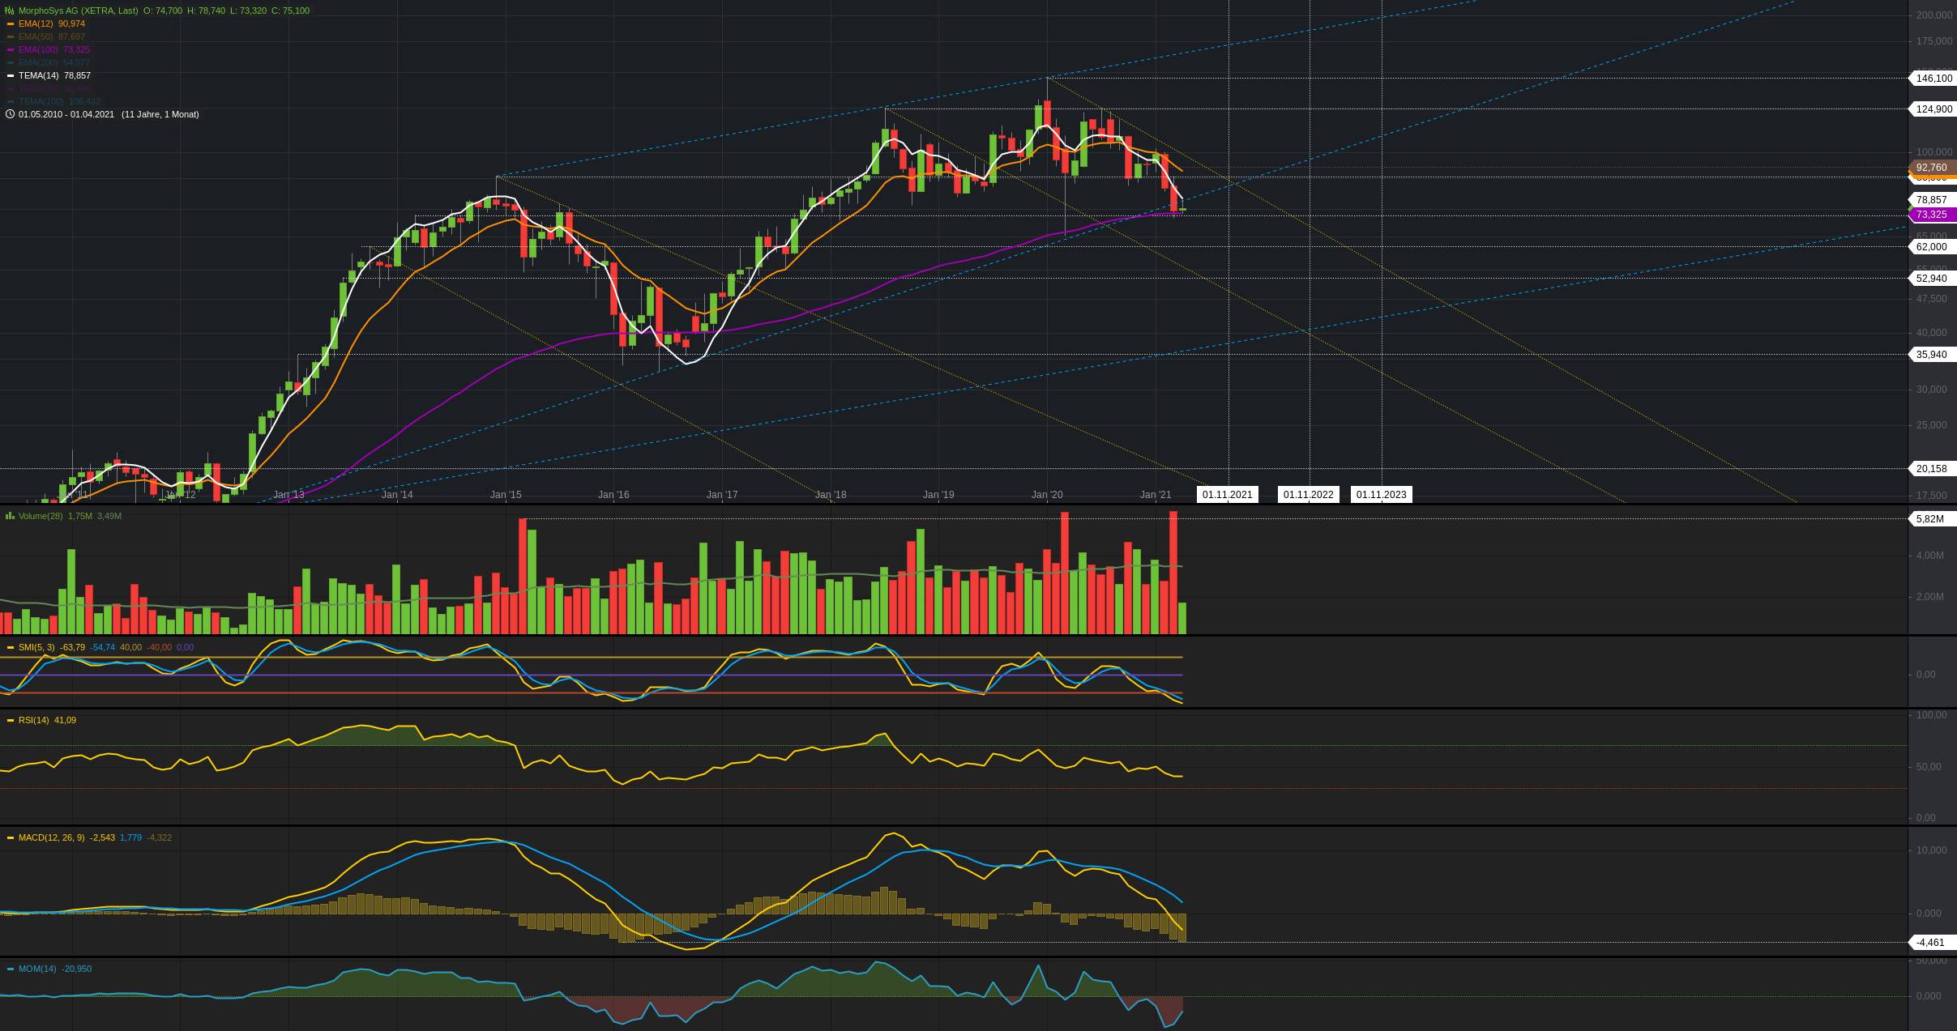
Task: Click the MACD(12, 26, 9) legend marker
Action: pos(11,837)
